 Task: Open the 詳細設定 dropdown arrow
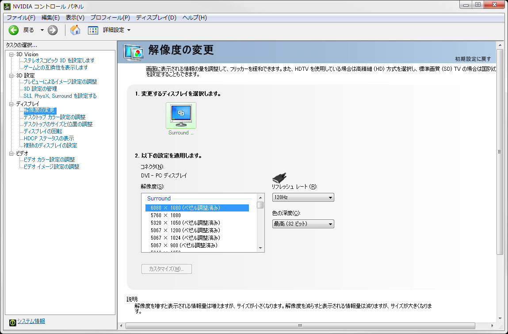click(129, 30)
